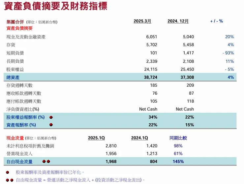The height and width of the screenshot is (184, 244).
Task: Click the 2025.3月 column header
Action: pyautogui.click(x=142, y=21)
